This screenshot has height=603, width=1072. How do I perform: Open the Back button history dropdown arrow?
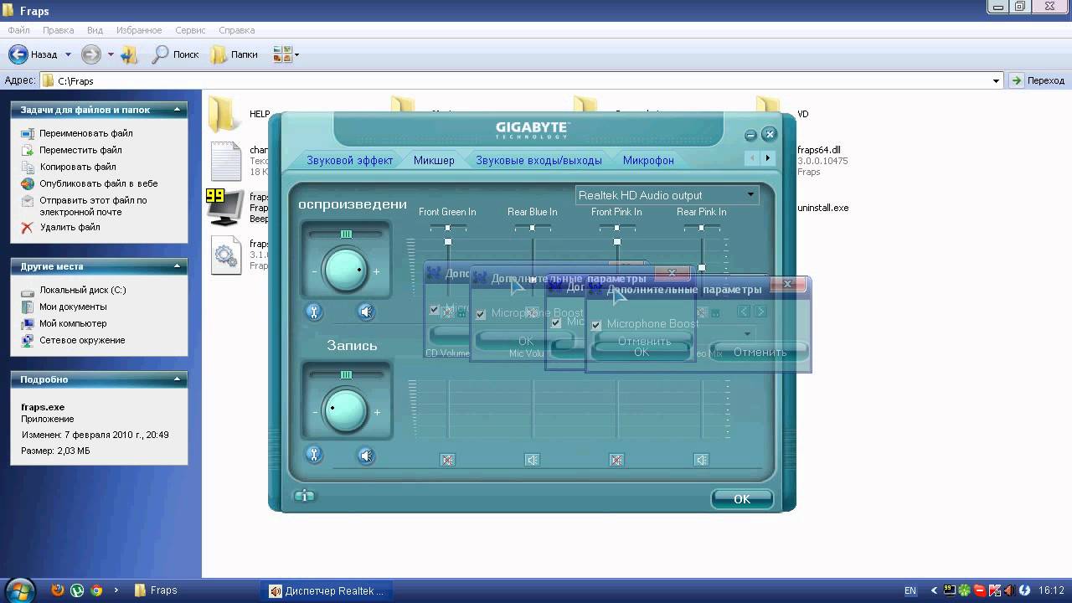click(68, 54)
